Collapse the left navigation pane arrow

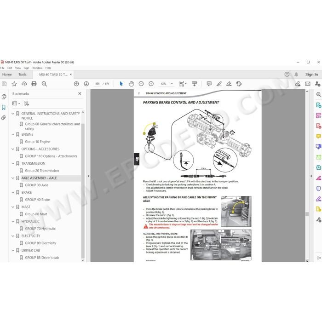(88, 176)
